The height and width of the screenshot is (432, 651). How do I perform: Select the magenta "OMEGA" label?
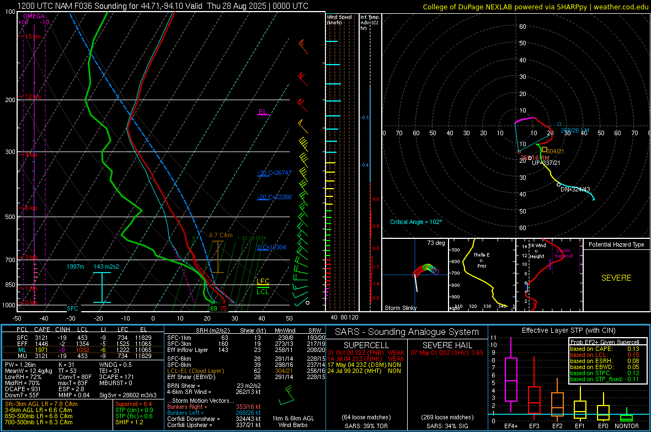(x=34, y=16)
